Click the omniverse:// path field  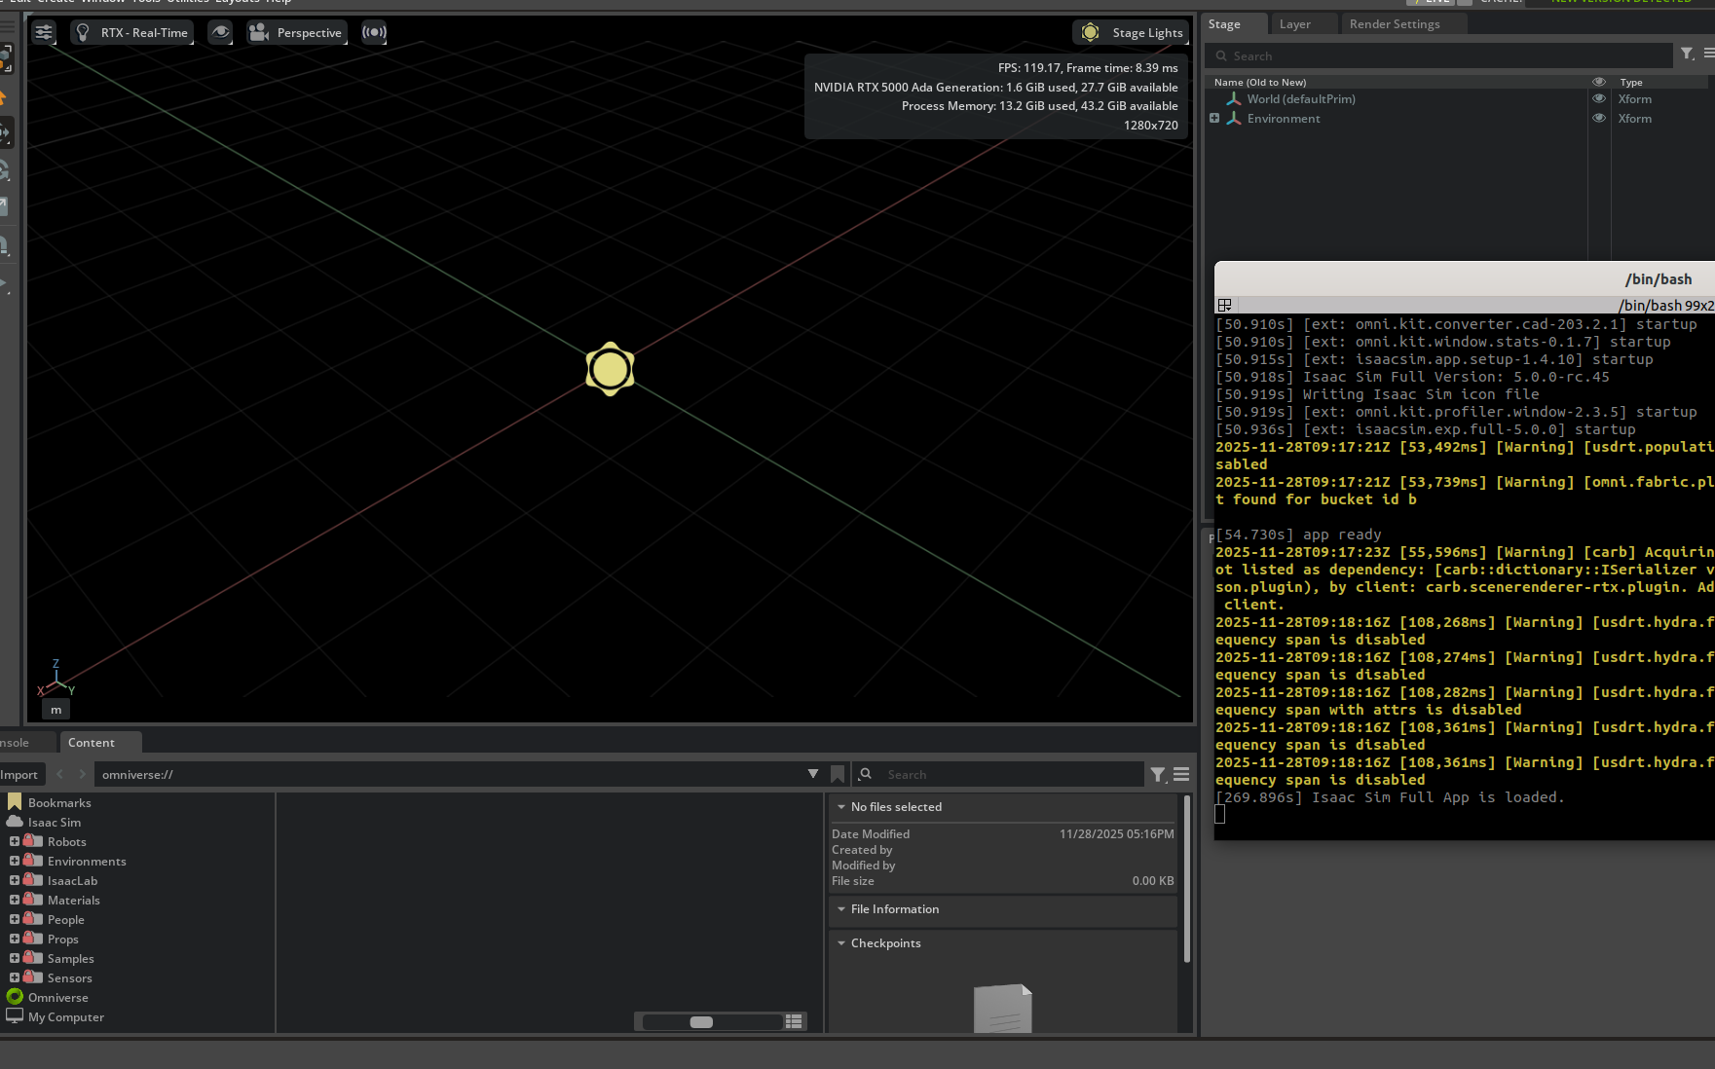[x=448, y=775]
